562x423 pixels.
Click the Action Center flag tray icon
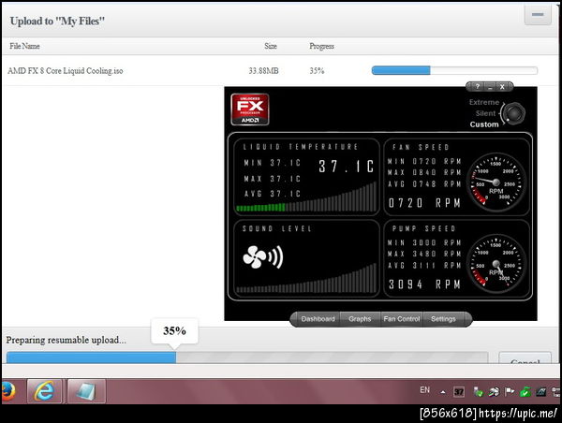(x=510, y=392)
